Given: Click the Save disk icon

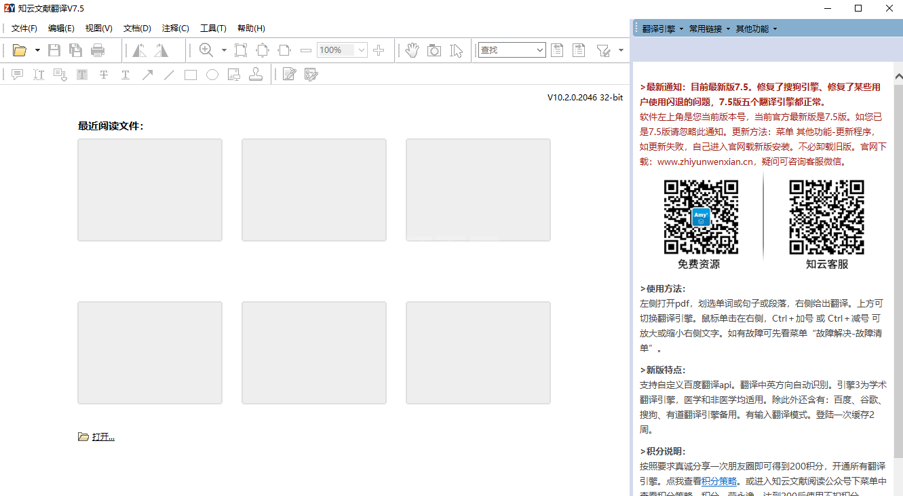Looking at the screenshot, I should 54,50.
